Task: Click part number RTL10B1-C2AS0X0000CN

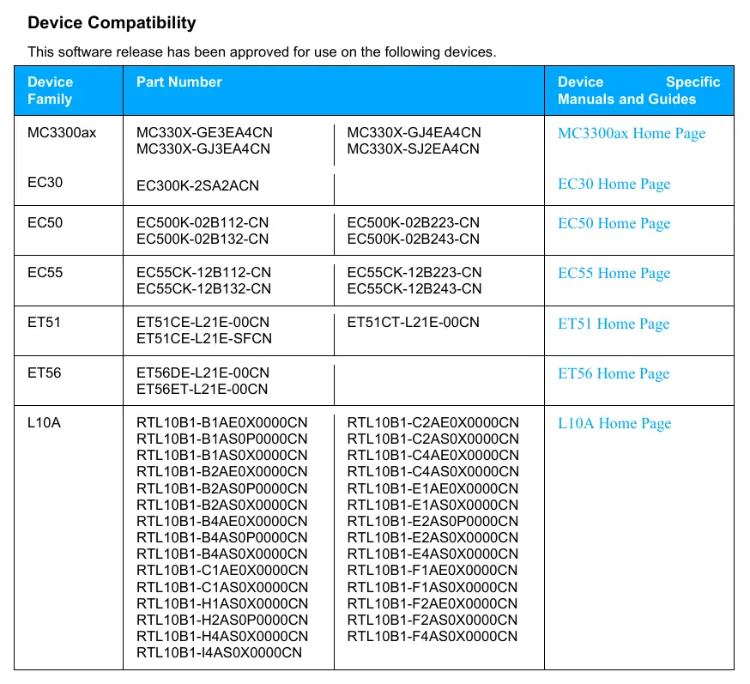Action: tap(432, 439)
